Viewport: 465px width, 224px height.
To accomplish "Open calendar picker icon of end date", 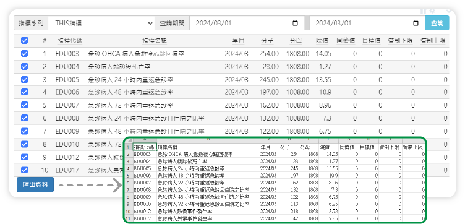I will pos(416,23).
